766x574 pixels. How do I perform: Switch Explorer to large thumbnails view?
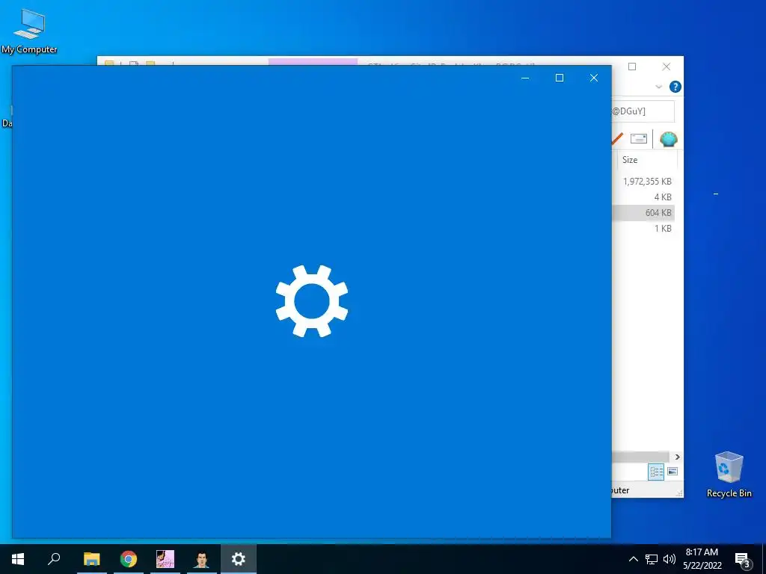click(x=672, y=472)
